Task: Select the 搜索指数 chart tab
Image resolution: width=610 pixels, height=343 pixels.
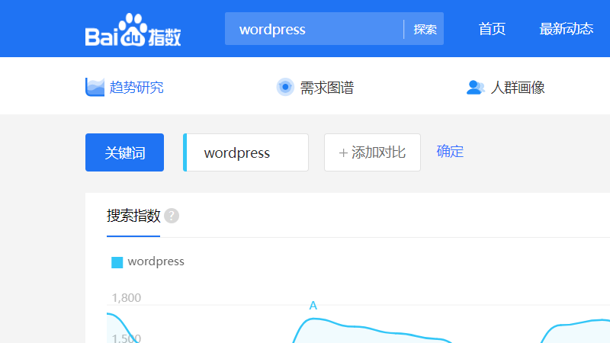Action: pos(133,216)
